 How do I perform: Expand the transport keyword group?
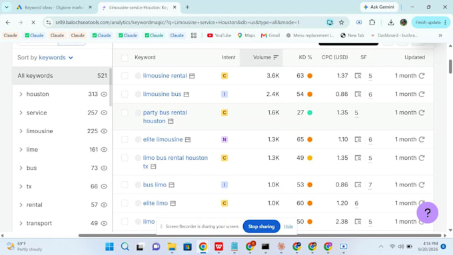click(x=21, y=223)
